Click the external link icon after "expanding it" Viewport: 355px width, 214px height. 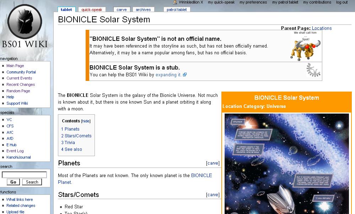(x=185, y=75)
